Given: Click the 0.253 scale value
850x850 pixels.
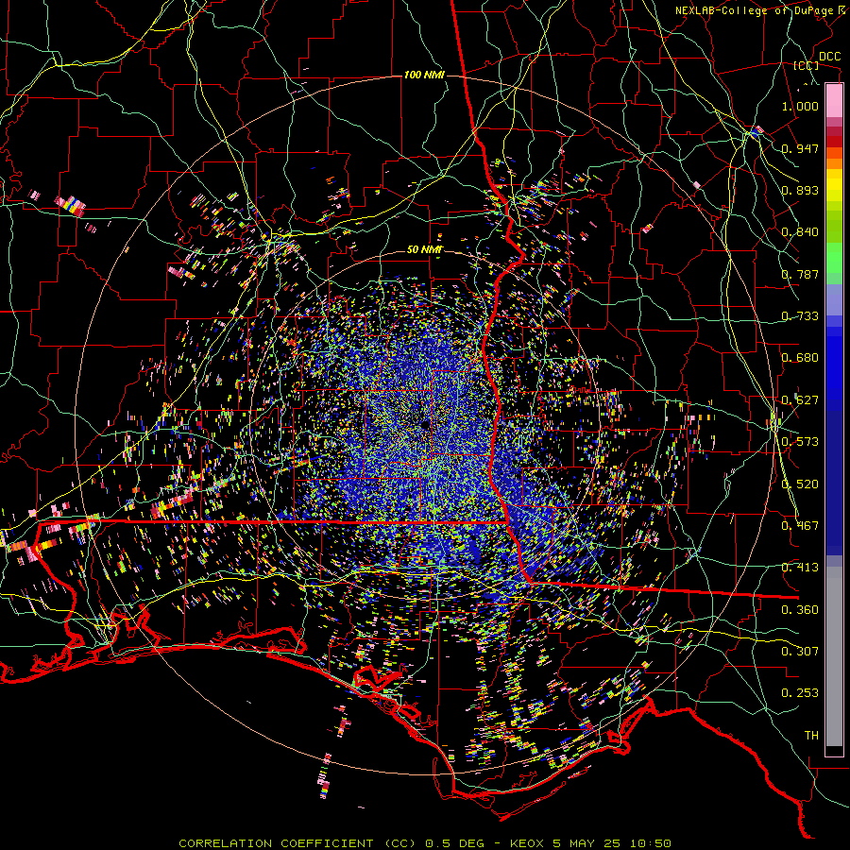Looking at the screenshot, I should [x=800, y=693].
